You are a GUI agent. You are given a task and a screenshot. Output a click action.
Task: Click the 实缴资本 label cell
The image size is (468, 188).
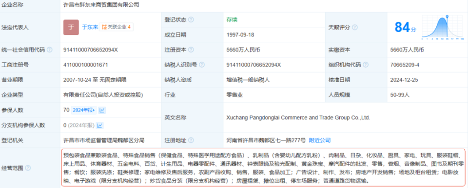point(356,50)
